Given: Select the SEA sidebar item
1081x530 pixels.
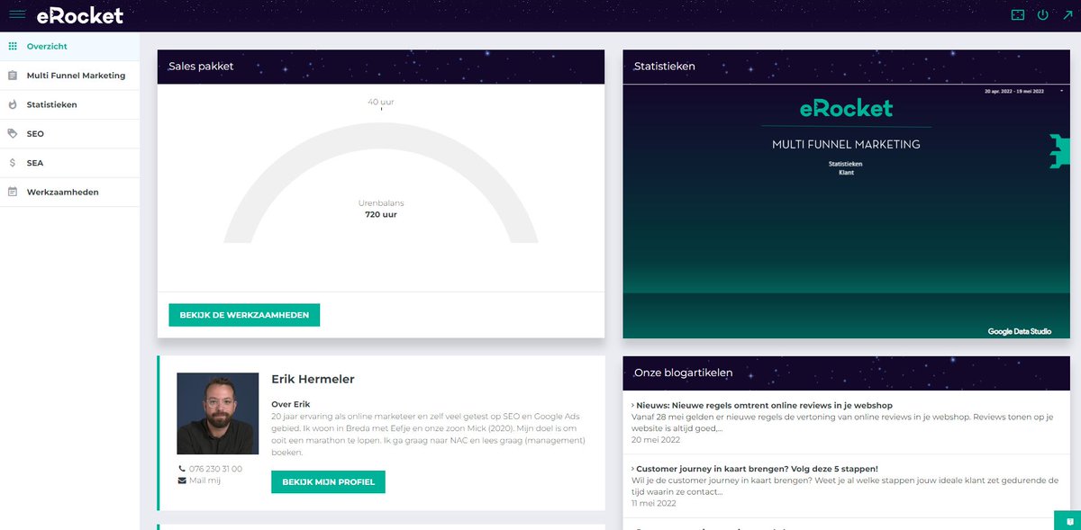Looking at the screenshot, I should click(69, 163).
